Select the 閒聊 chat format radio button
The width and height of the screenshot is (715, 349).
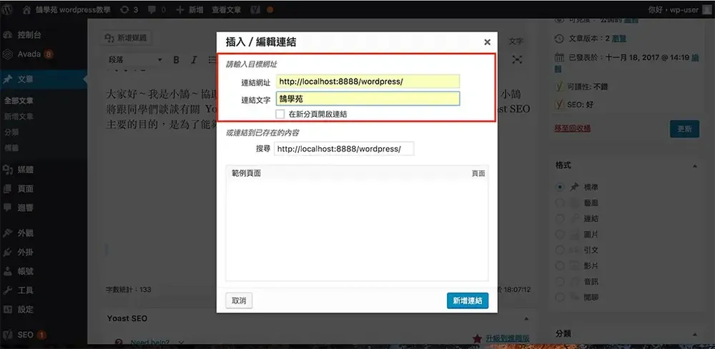[560, 297]
